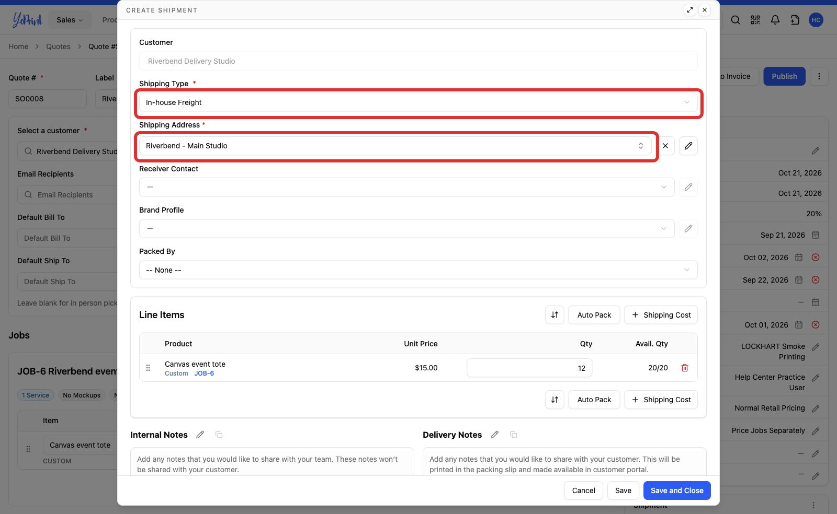Edit Internal Notes with pencil icon

tap(200, 435)
